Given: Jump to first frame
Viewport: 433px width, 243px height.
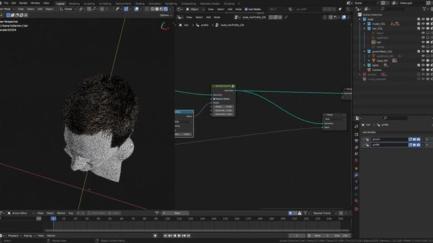Looking at the screenshot, I should point(165,236).
